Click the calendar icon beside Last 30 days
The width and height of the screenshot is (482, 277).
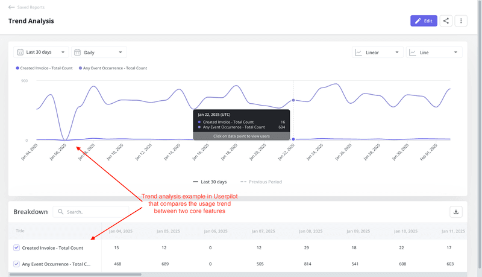pyautogui.click(x=20, y=53)
